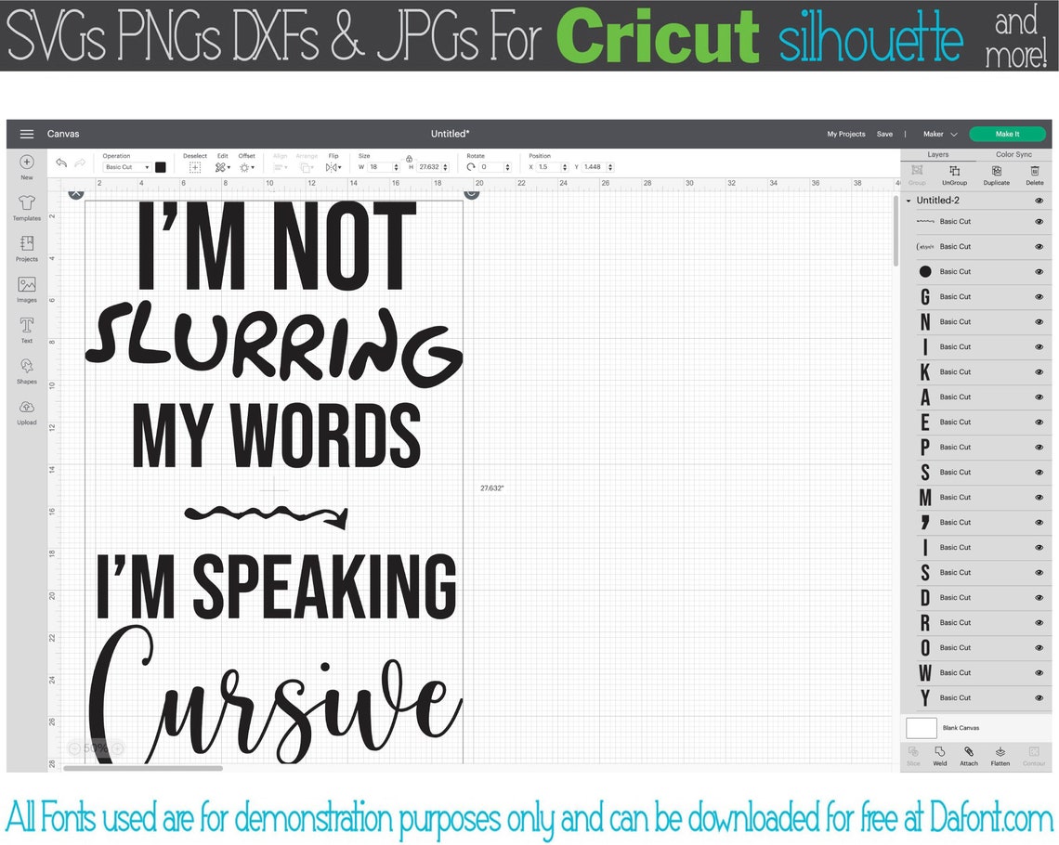The width and height of the screenshot is (1059, 845).
Task: Open the Shapes panel
Action: tap(26, 369)
